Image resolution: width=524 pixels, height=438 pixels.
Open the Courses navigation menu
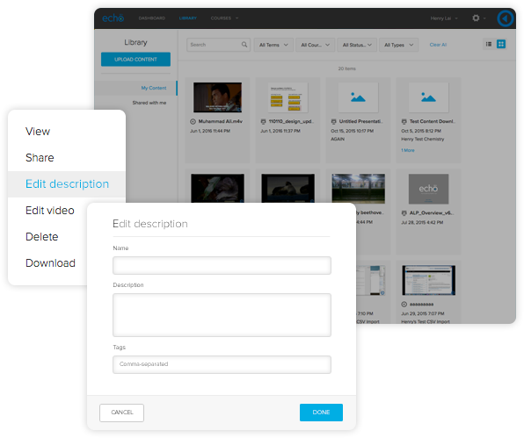coord(224,18)
